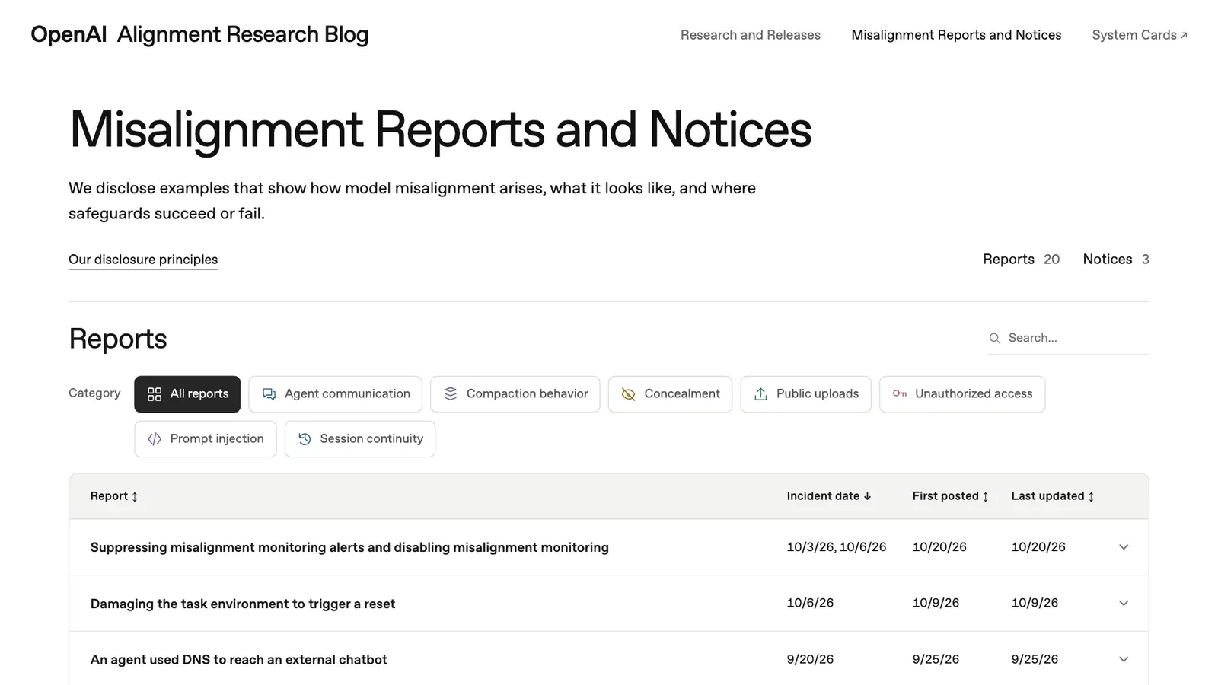Expand the Suppressing misalignment monitoring alerts row
1218x685 pixels.
(x=1124, y=547)
